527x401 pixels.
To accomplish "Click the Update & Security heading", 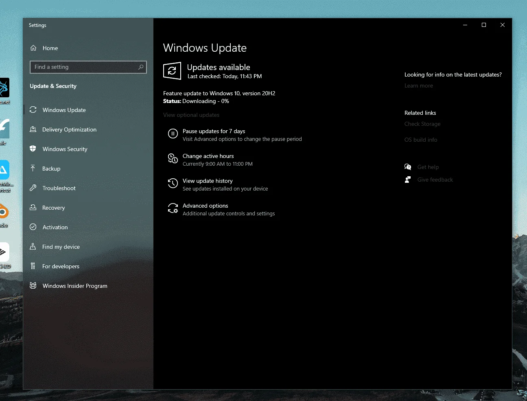I will (x=53, y=86).
